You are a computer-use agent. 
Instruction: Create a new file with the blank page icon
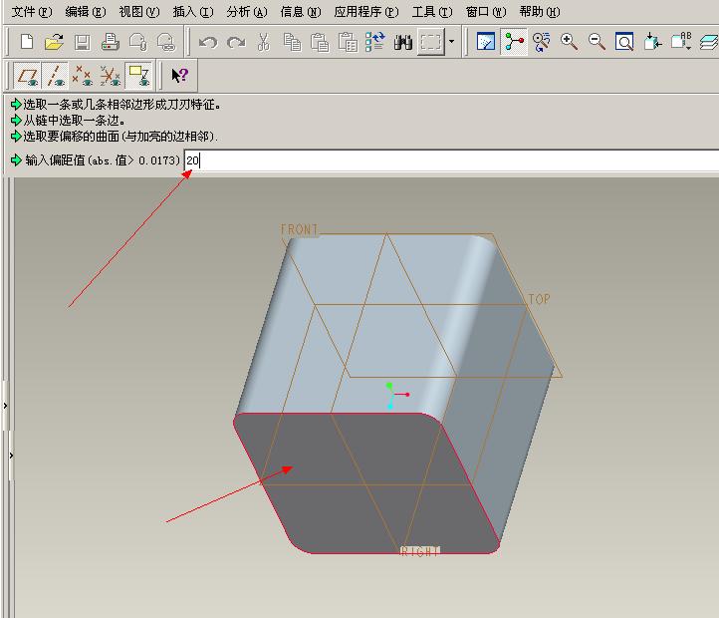pos(27,42)
